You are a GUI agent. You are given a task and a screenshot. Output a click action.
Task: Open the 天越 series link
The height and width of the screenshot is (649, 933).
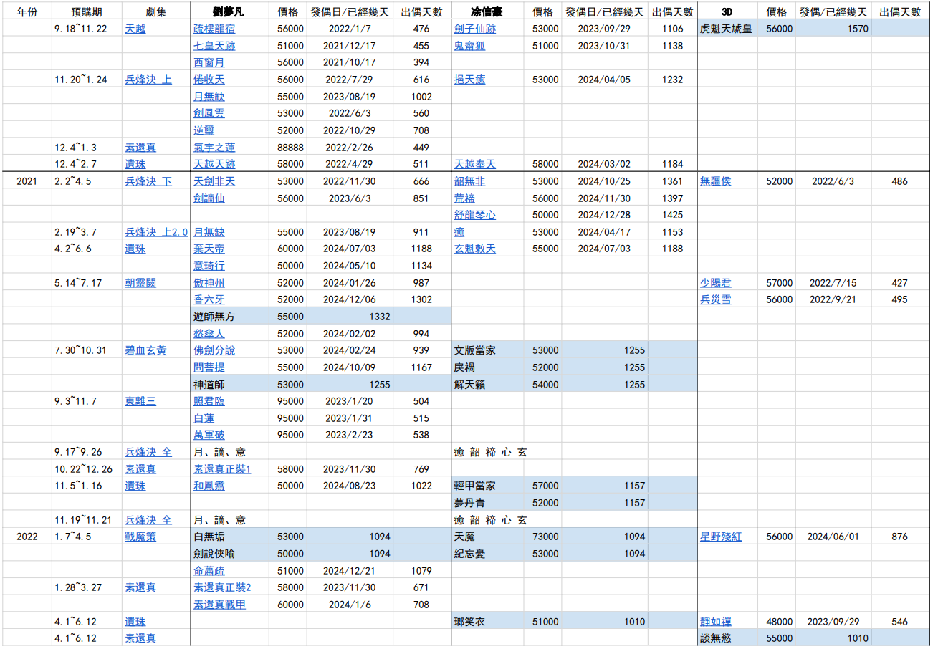pos(135,29)
